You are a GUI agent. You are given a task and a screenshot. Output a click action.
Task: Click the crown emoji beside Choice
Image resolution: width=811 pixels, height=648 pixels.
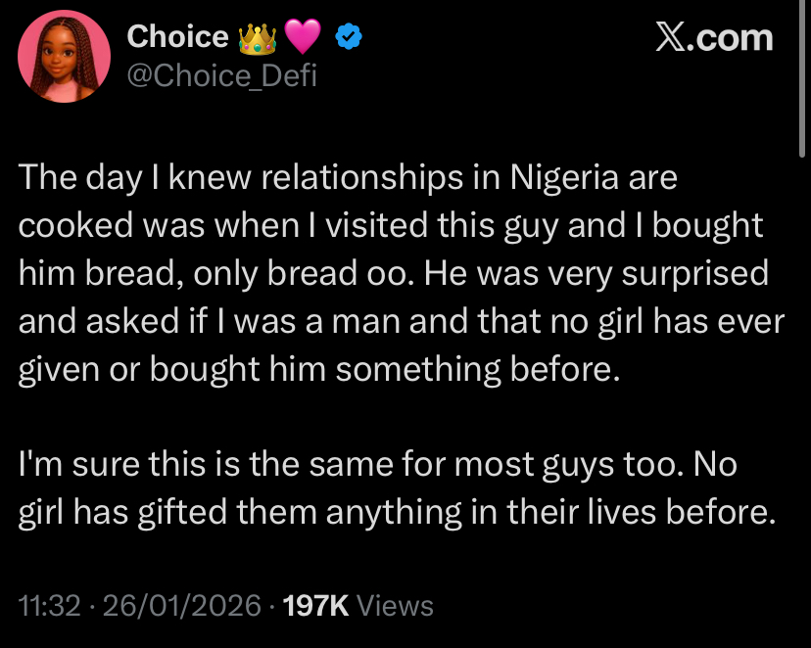pos(258,38)
